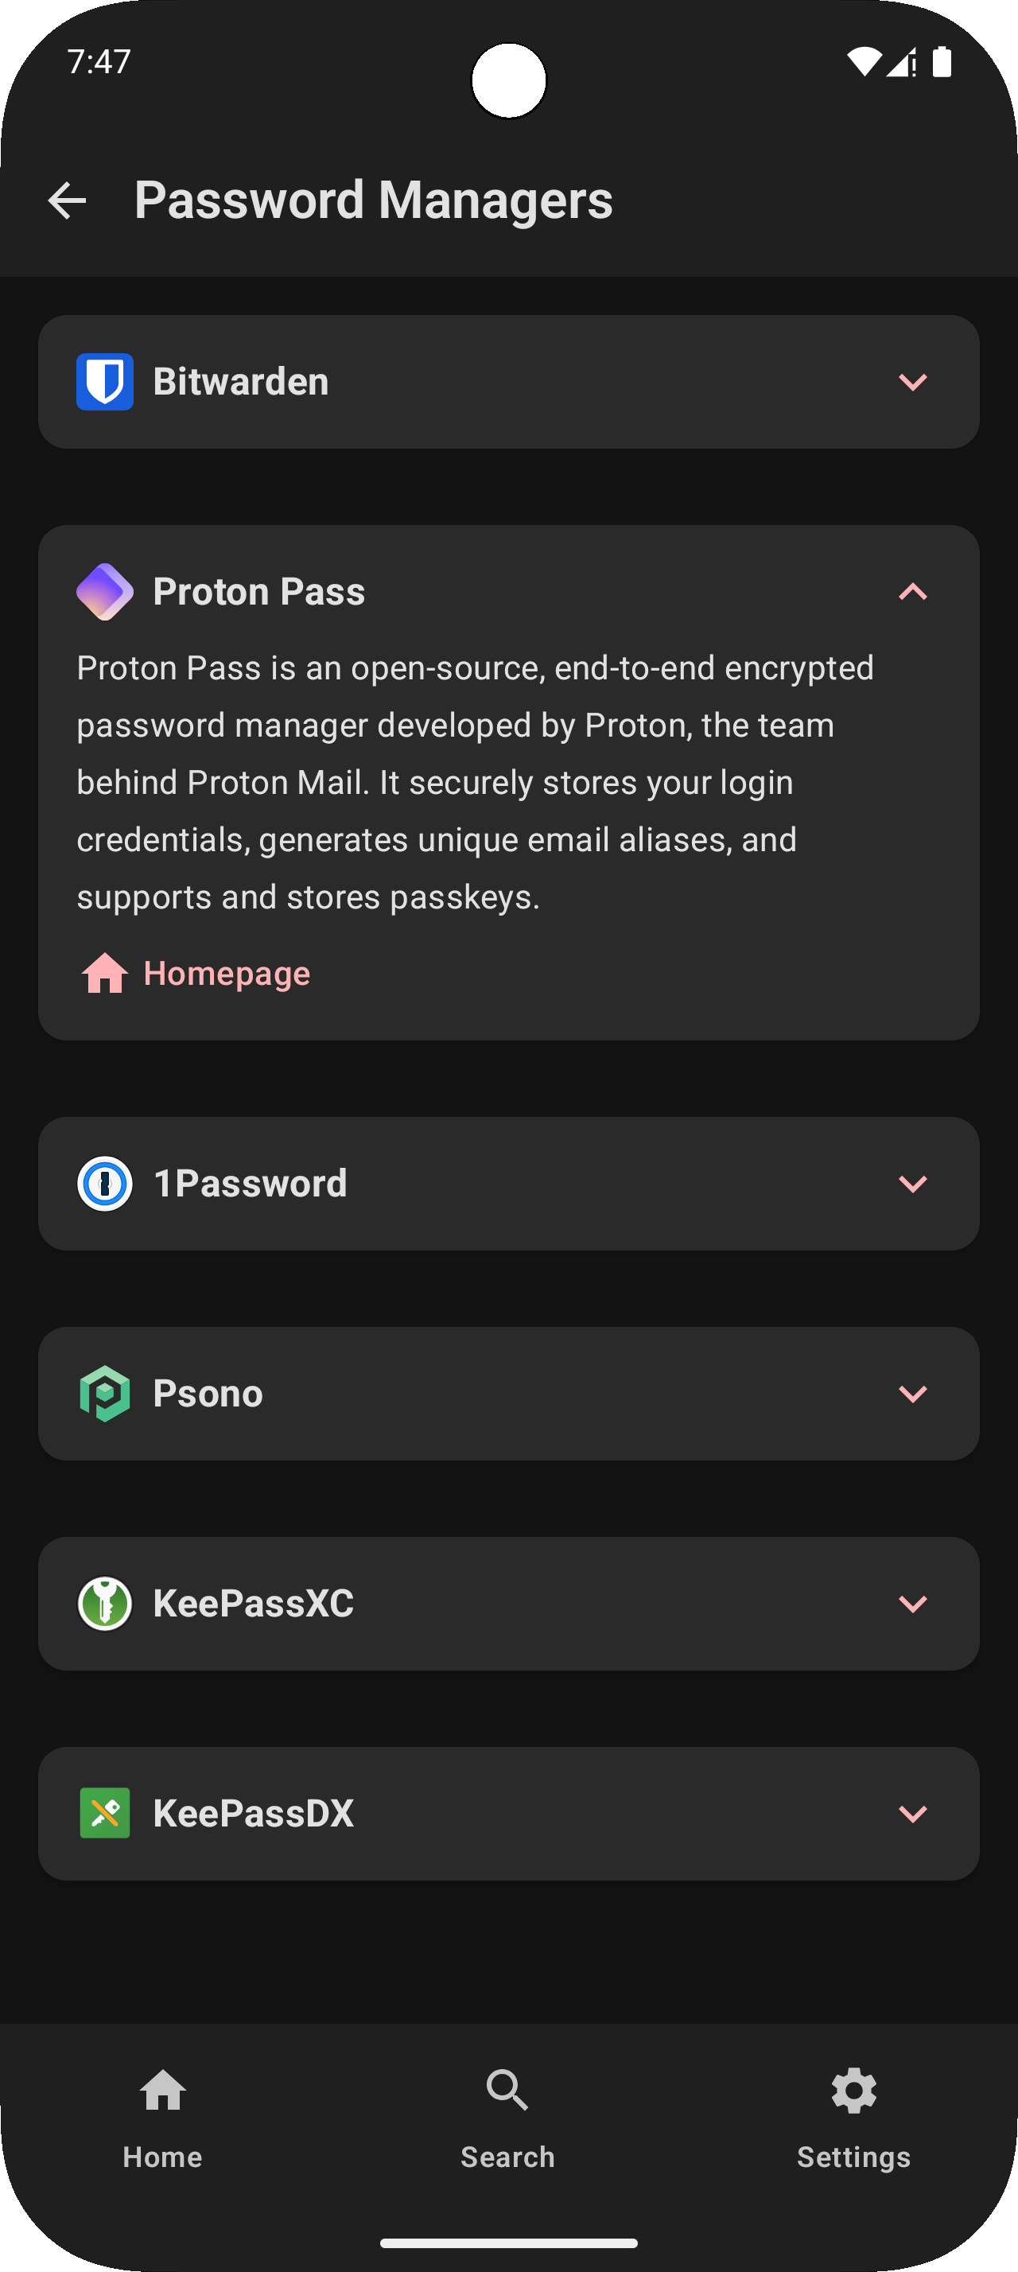Screen dimensions: 1018x2272
Task: Click the Psono hexagon logo
Action: pos(105,1394)
